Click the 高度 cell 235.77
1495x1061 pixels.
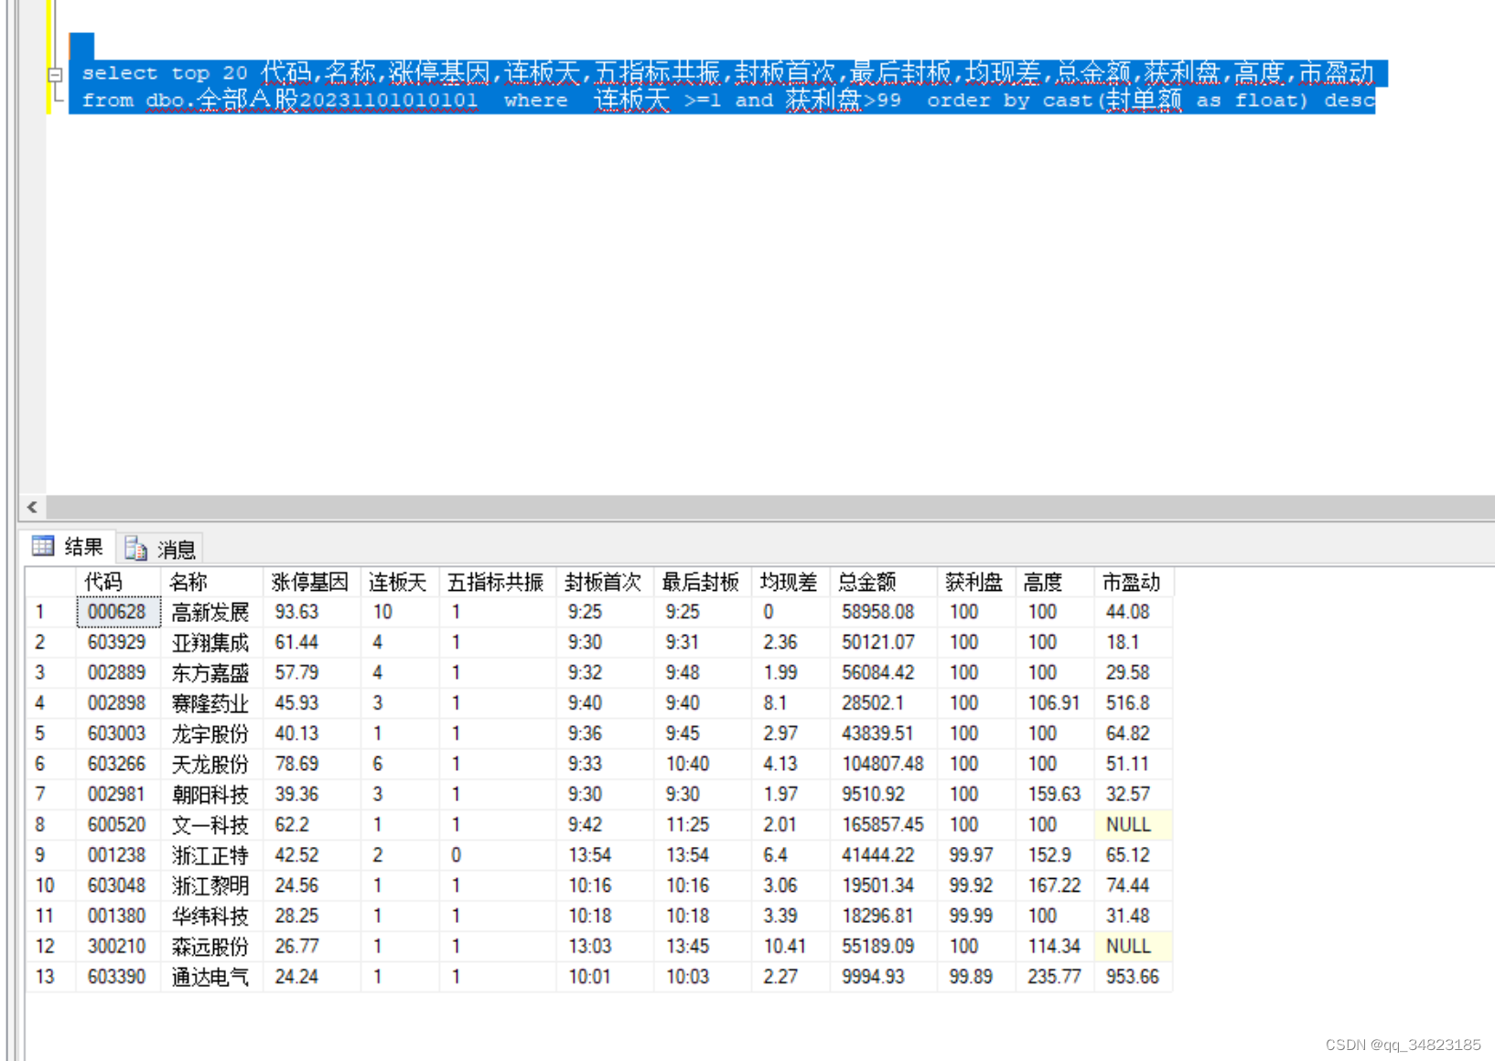pyautogui.click(x=1055, y=976)
